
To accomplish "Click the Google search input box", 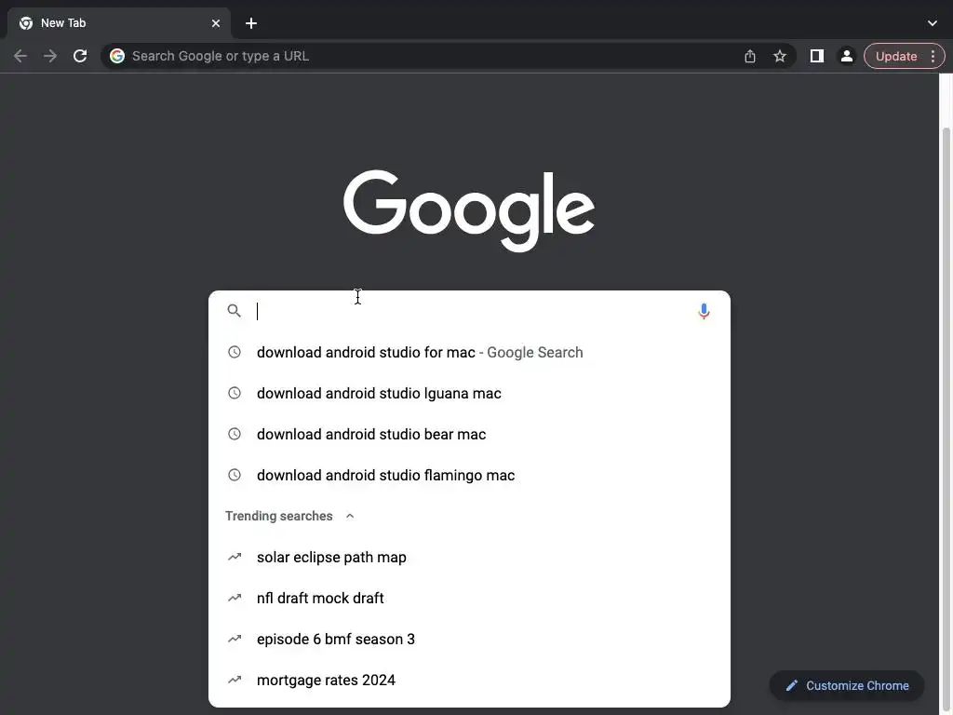I will (x=468, y=311).
